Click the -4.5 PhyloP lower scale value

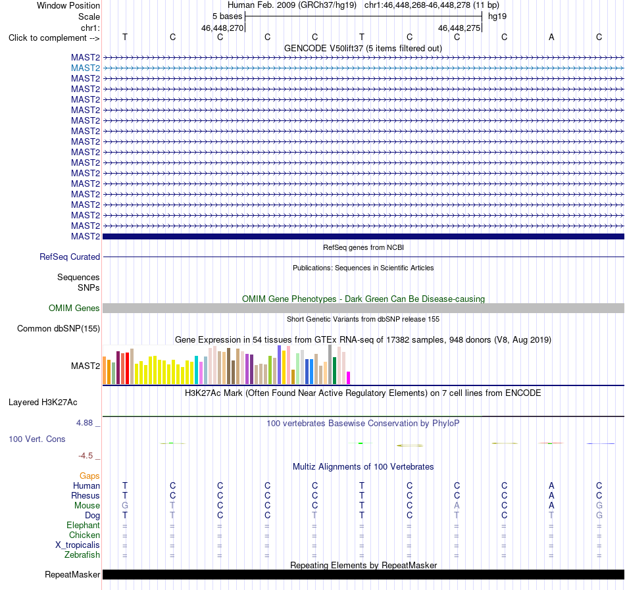86,455
